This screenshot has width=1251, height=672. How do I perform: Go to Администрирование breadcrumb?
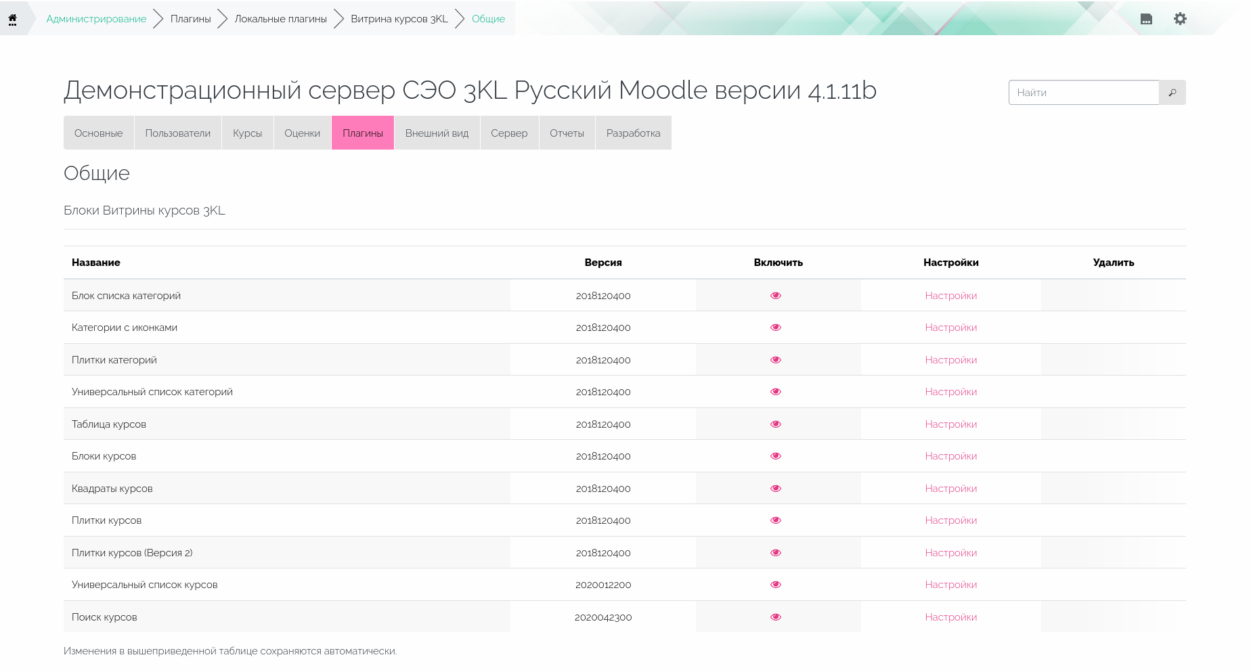[96, 19]
